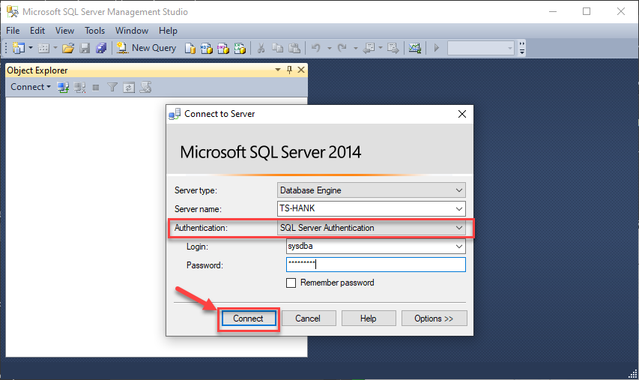Screen dimensions: 639x380
Task: Open Navigate Backward dropdown arrow
Action: (381, 48)
